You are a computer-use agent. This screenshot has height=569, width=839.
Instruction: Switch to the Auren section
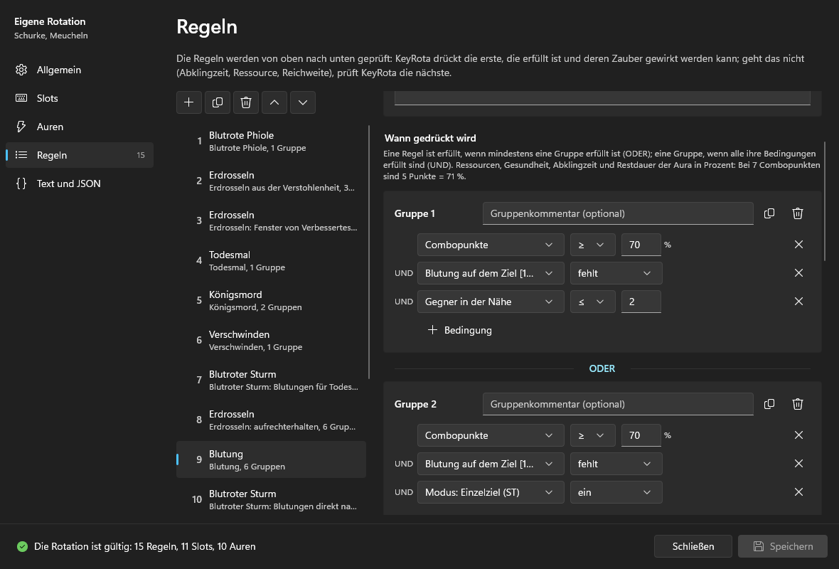tap(80, 127)
